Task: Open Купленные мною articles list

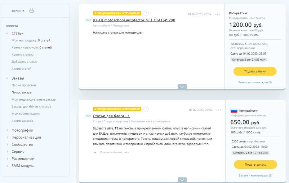Action: (32, 47)
